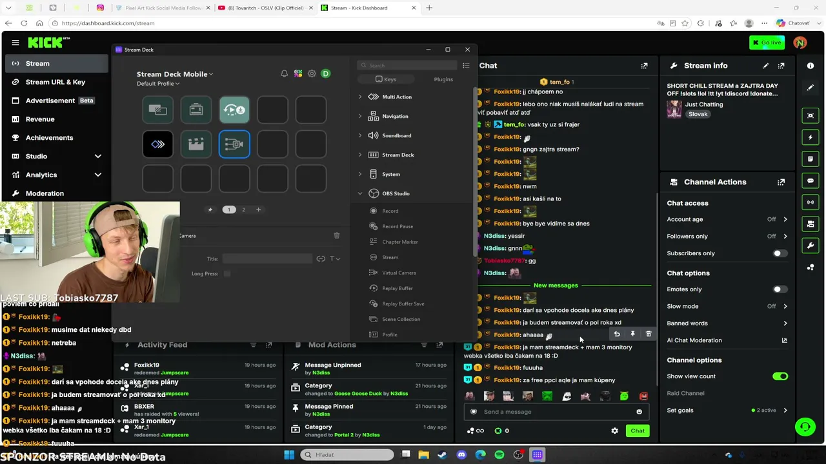Expand the Multi Action category
Image resolution: width=826 pixels, height=464 pixels.
(x=360, y=97)
